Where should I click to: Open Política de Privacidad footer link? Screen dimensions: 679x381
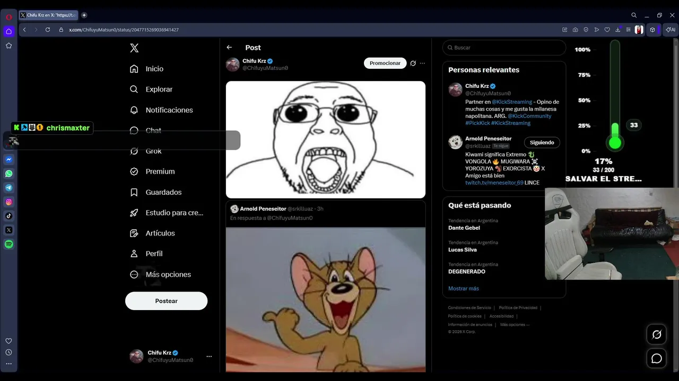(518, 308)
